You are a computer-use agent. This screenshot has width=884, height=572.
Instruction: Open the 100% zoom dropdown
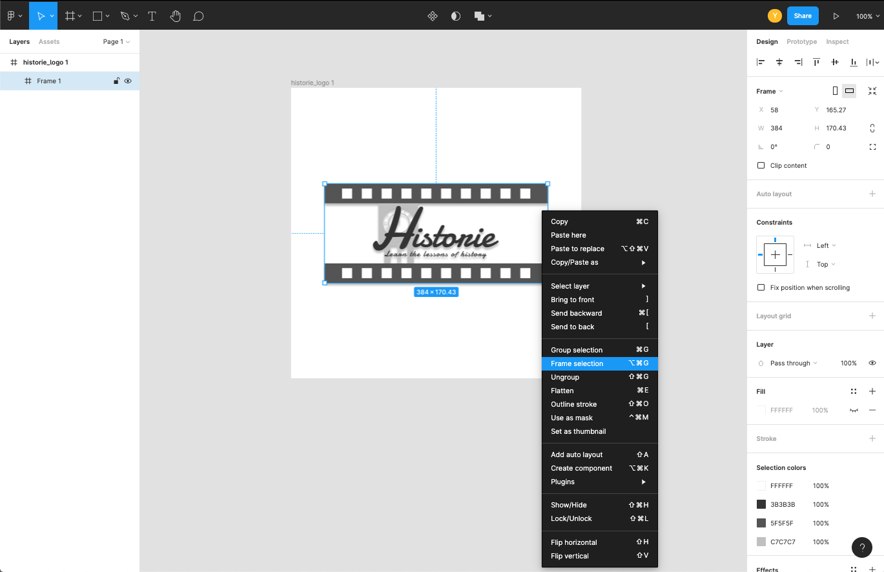coord(867,16)
